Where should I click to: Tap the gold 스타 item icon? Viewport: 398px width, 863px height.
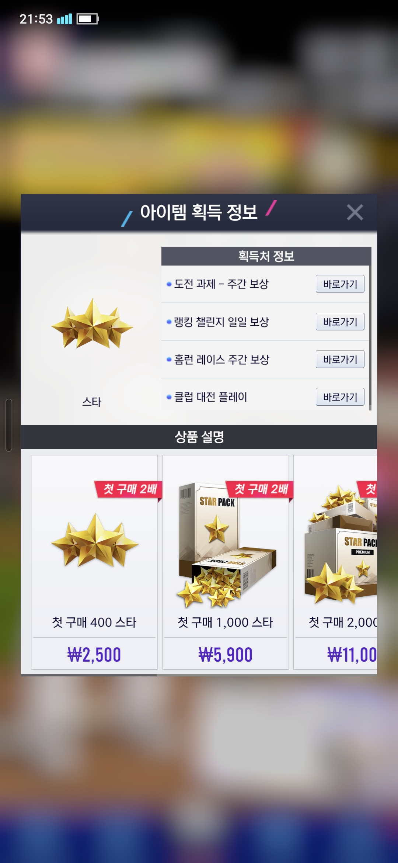click(92, 324)
